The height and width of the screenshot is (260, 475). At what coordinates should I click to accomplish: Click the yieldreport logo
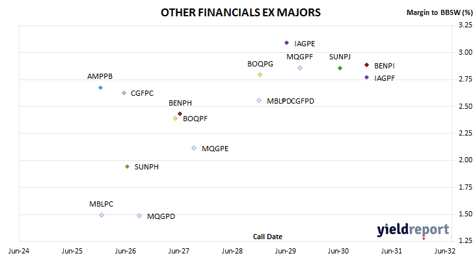413,230
